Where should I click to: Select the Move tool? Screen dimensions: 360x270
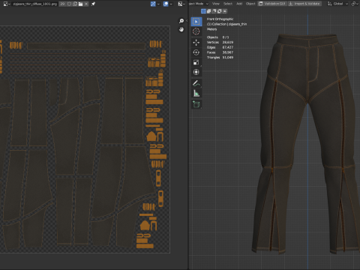(196, 42)
